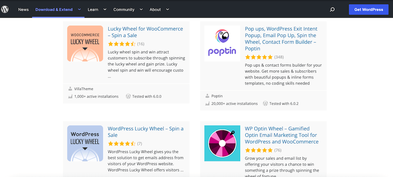Image resolution: width=393 pixels, height=177 pixels.
Task: Select the Community menu item
Action: point(124,9)
